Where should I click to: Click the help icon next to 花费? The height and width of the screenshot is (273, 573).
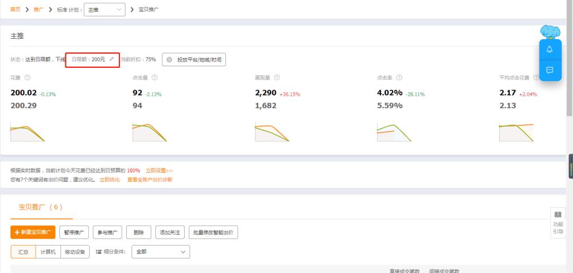pos(27,77)
